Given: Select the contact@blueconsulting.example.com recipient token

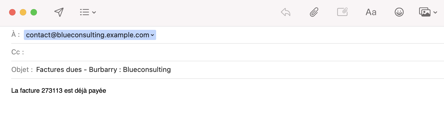Looking at the screenshot, I should pos(90,35).
